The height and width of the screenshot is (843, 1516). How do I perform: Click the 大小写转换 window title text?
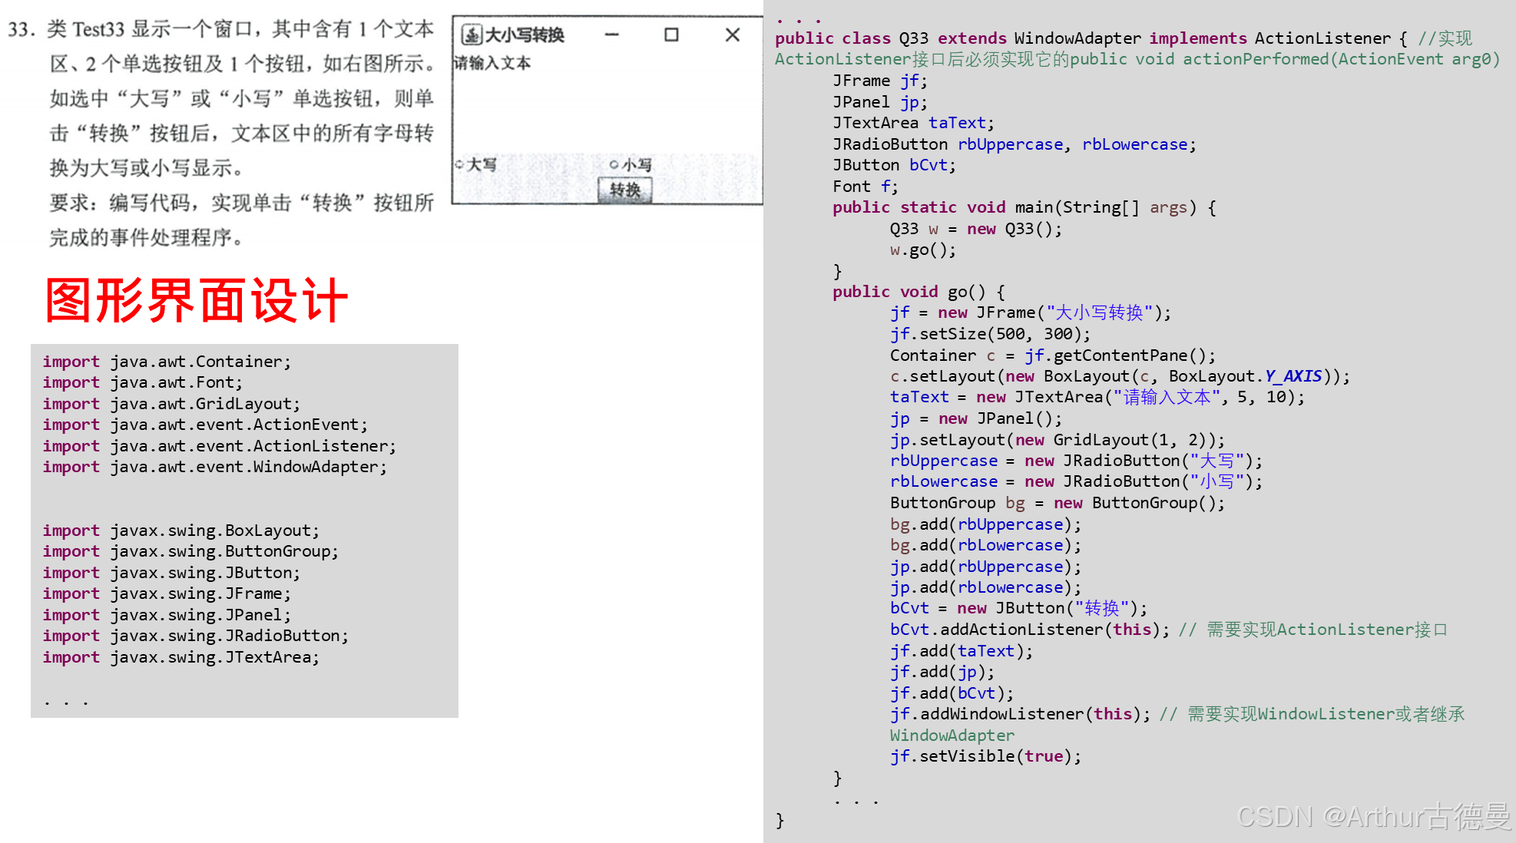coord(525,35)
